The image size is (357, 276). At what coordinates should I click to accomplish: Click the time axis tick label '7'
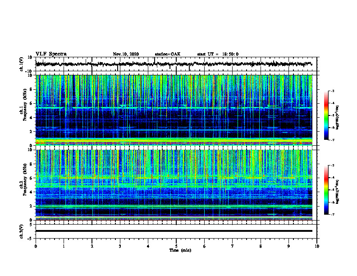(233, 246)
